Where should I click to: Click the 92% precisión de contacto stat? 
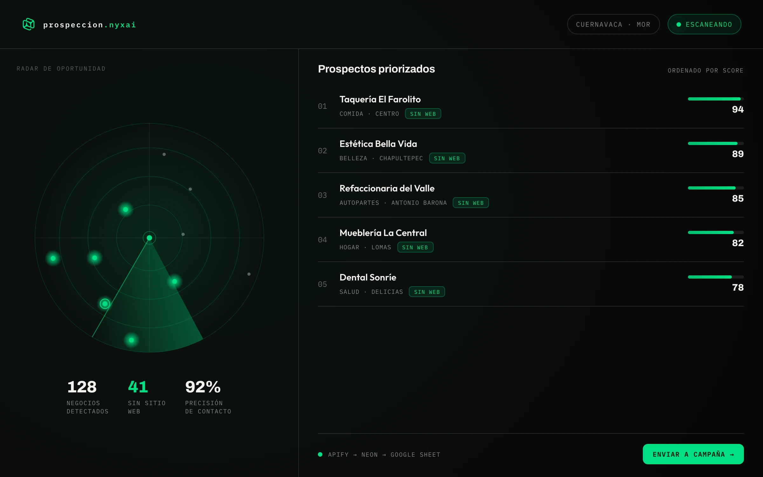click(x=208, y=397)
